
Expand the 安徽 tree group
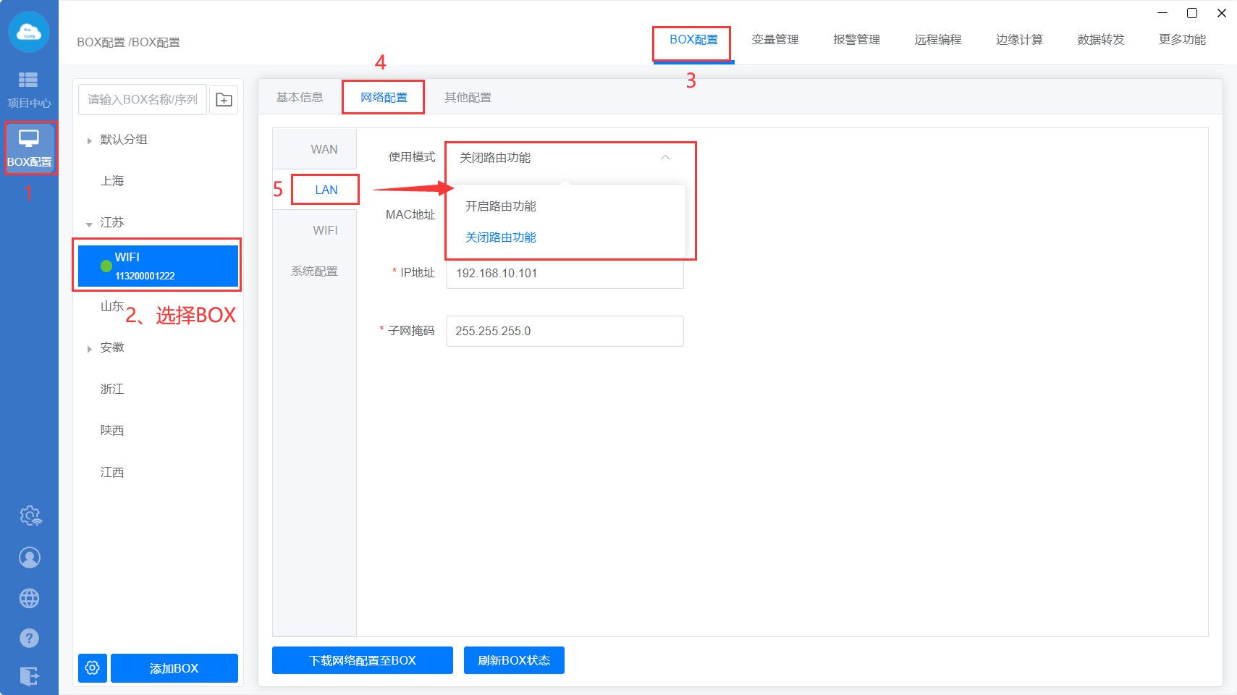pyautogui.click(x=90, y=349)
